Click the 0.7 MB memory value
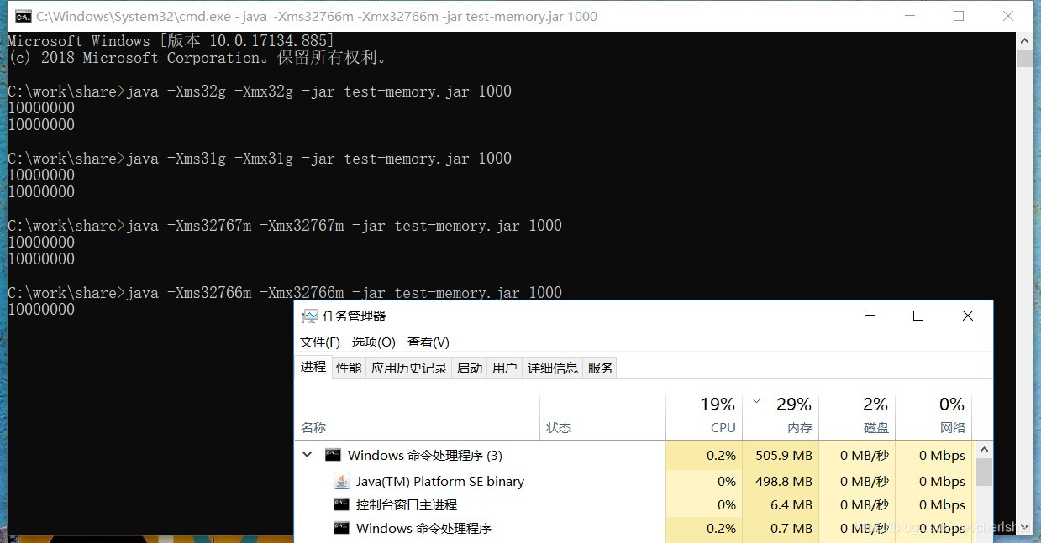Screen dimensions: 1041x543 (791, 529)
